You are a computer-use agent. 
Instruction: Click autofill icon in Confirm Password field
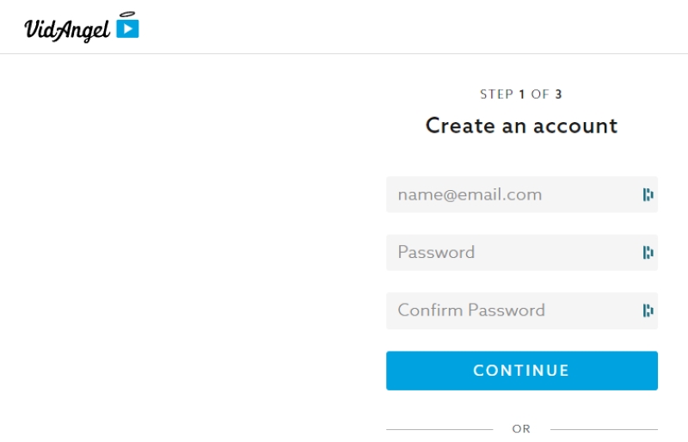[648, 310]
